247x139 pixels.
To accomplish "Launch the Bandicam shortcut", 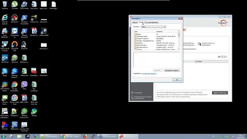I will pyautogui.click(x=15, y=19).
